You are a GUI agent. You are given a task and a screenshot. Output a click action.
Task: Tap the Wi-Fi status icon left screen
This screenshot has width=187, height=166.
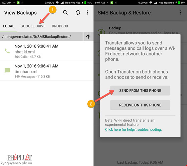pos(57,2)
